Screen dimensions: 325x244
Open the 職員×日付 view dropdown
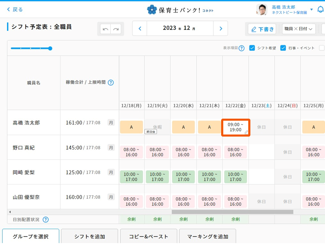coord(299,29)
